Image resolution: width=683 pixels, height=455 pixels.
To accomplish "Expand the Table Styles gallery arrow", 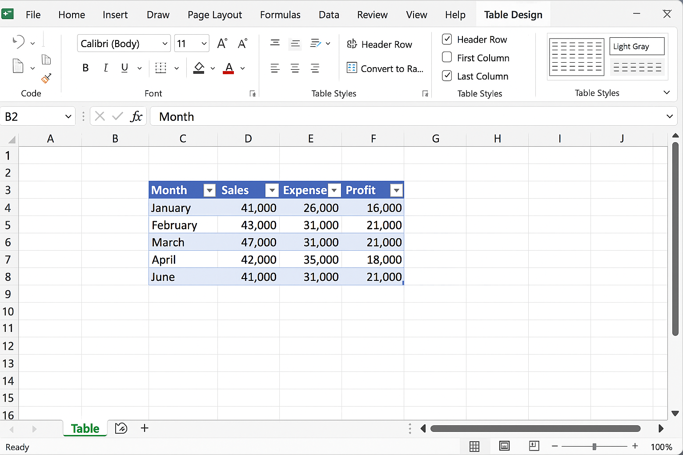I will pyautogui.click(x=667, y=92).
